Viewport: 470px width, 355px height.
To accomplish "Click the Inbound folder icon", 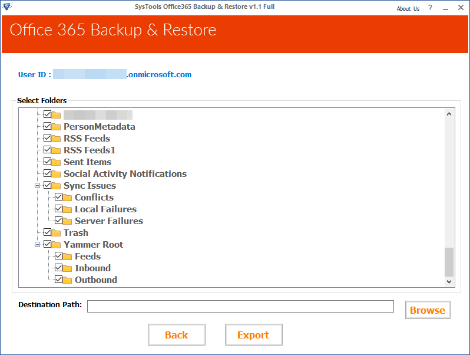I will 67,268.
